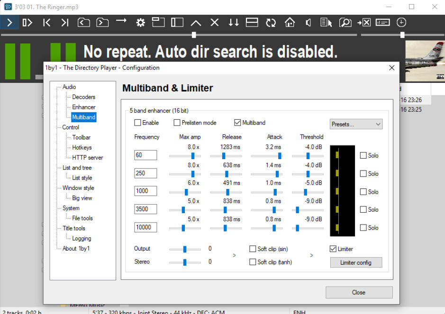The height and width of the screenshot is (314, 445).
Task: Open the search magnifier icon
Action: pyautogui.click(x=345, y=22)
